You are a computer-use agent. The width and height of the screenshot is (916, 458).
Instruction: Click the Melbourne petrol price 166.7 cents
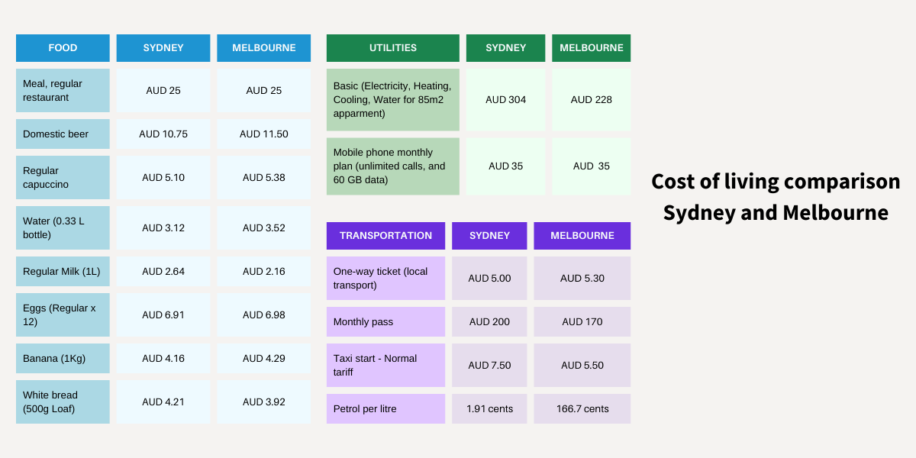coord(582,409)
